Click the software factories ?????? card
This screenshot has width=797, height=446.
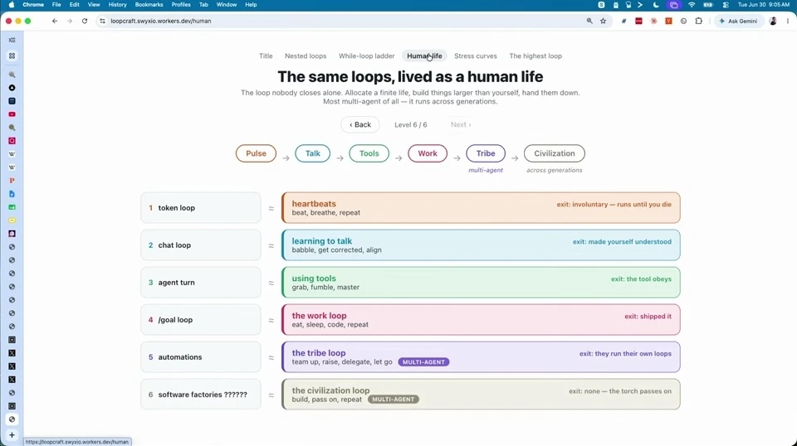click(x=201, y=395)
